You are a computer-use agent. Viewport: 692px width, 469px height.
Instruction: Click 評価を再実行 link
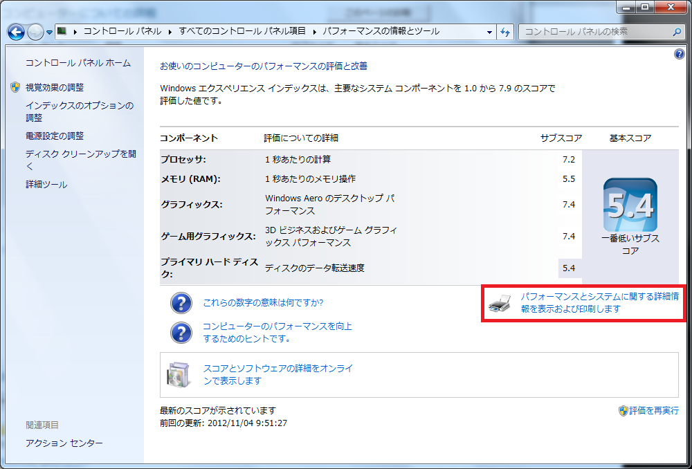654,411
